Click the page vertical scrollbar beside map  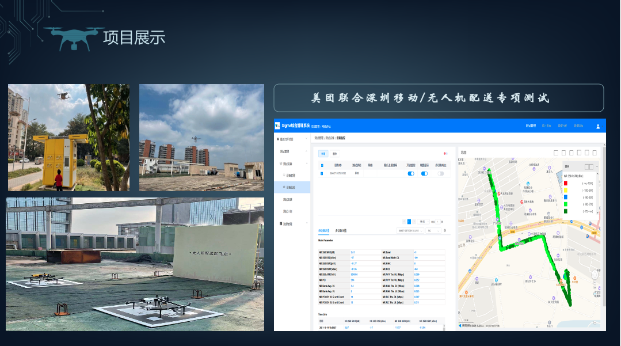pyautogui.click(x=604, y=226)
